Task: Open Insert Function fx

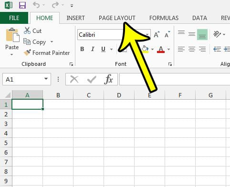Action: click(x=109, y=79)
